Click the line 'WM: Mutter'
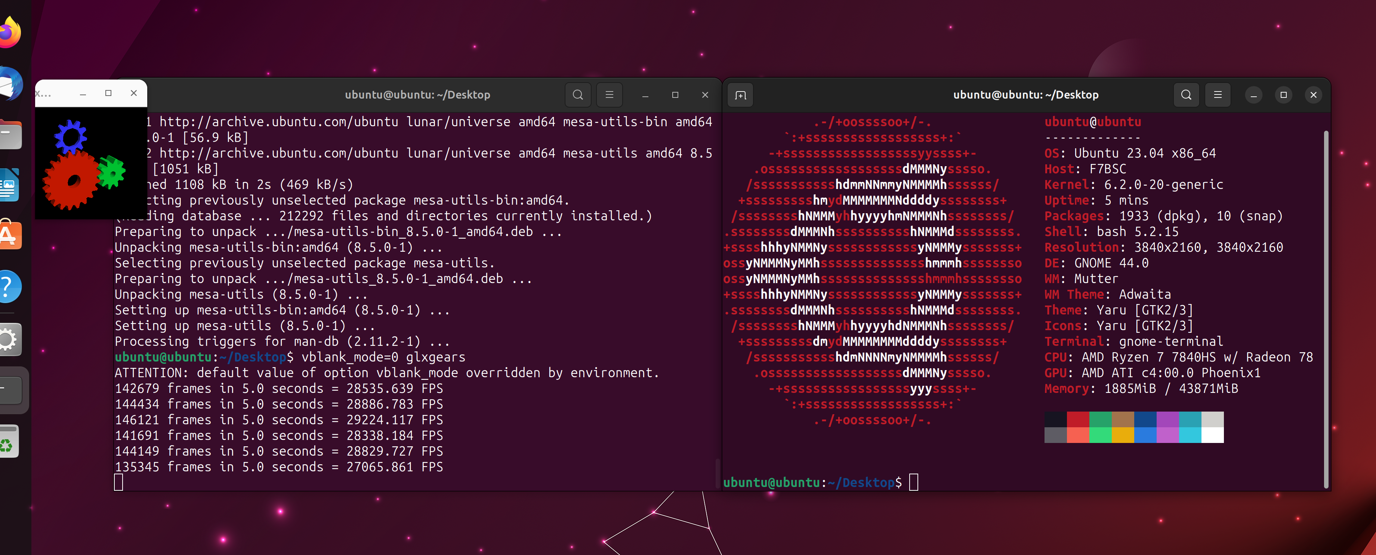 1081,279
